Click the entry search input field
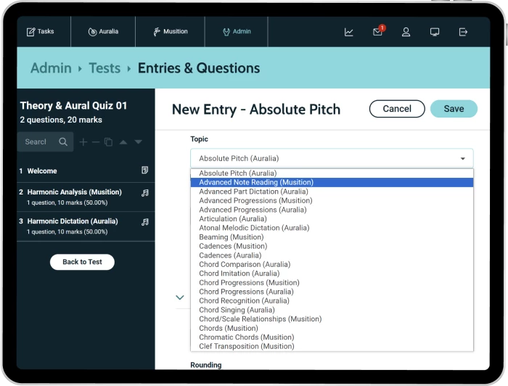Image resolution: width=508 pixels, height=386 pixels. tap(38, 142)
